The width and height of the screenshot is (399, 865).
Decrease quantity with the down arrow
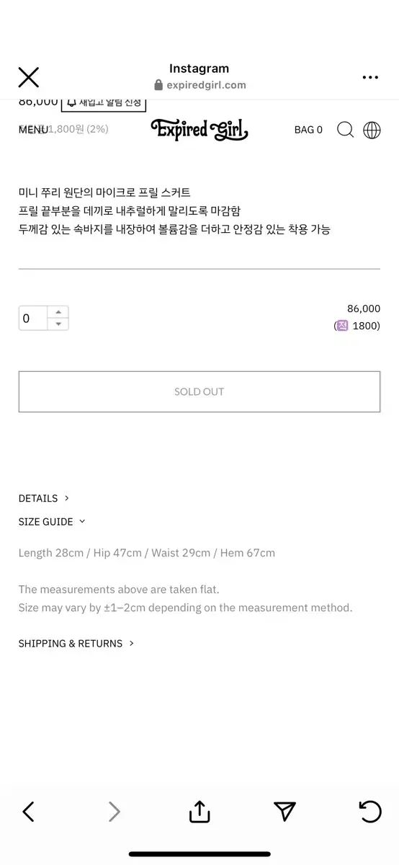[x=58, y=324]
